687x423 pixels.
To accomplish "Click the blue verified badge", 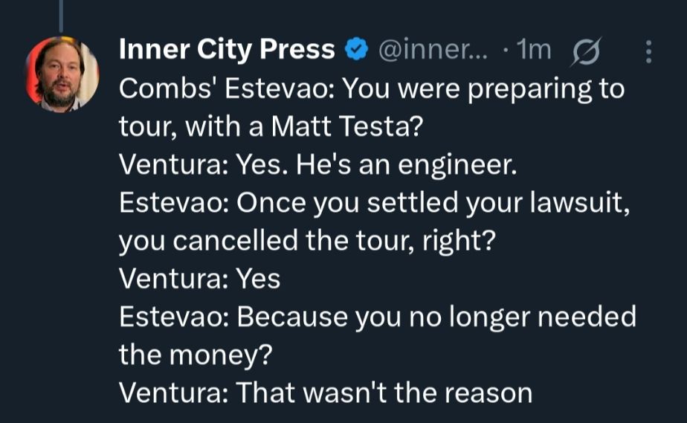I will click(x=357, y=51).
